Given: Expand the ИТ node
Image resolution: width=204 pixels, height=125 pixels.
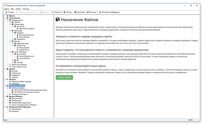Looking at the screenshot, I should [13, 60].
